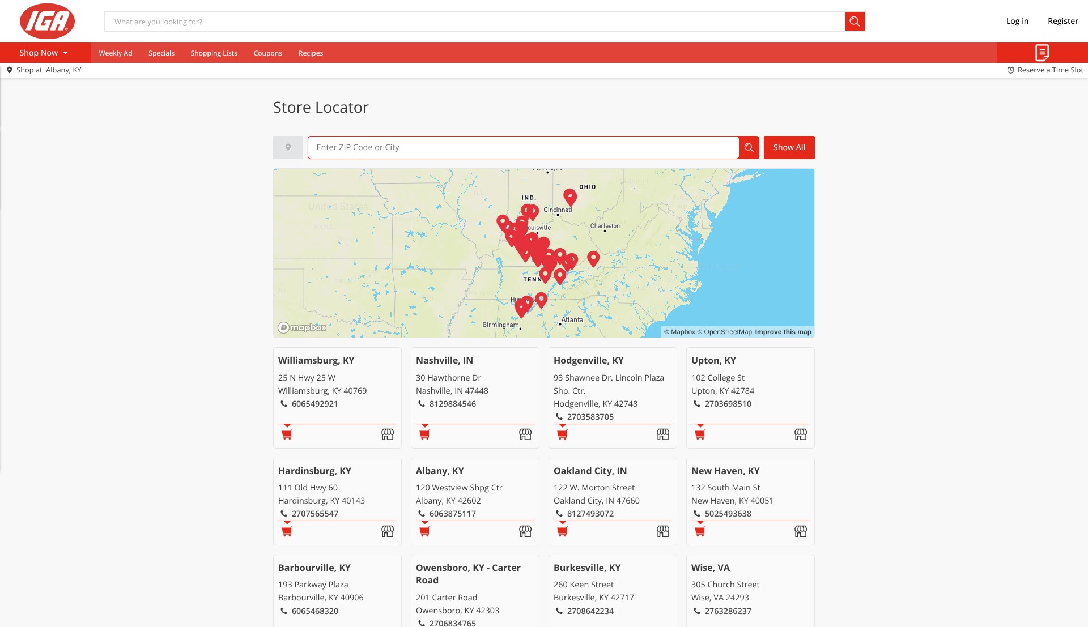Open the shopping list icon in red bar
The height and width of the screenshot is (627, 1088).
(x=1042, y=53)
